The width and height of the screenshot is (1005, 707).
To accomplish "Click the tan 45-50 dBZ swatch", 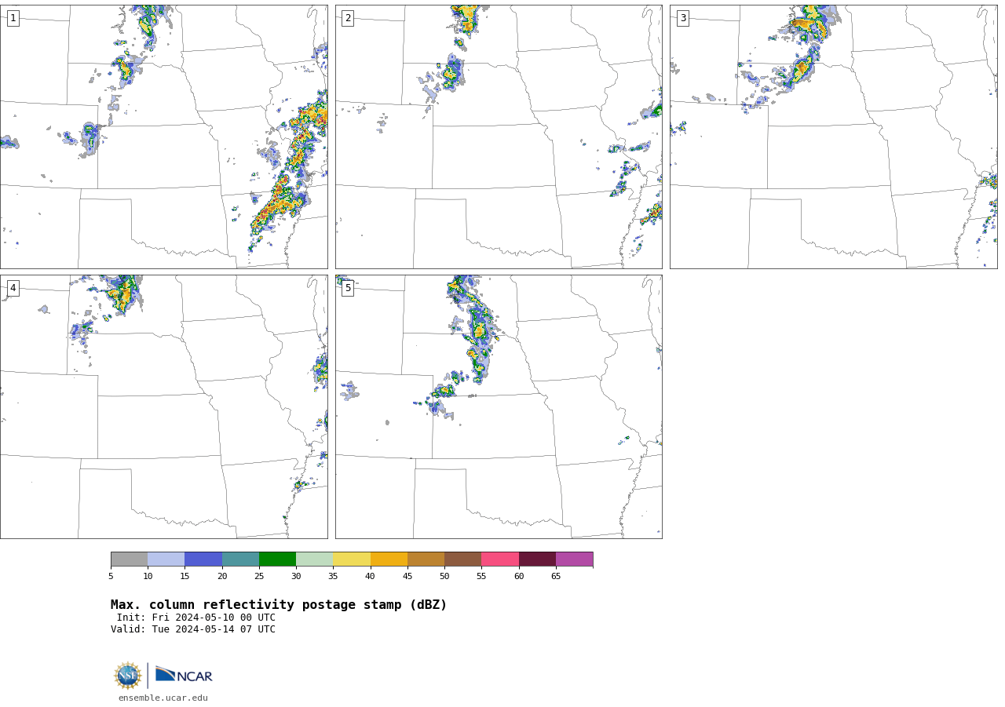I will coord(426,559).
